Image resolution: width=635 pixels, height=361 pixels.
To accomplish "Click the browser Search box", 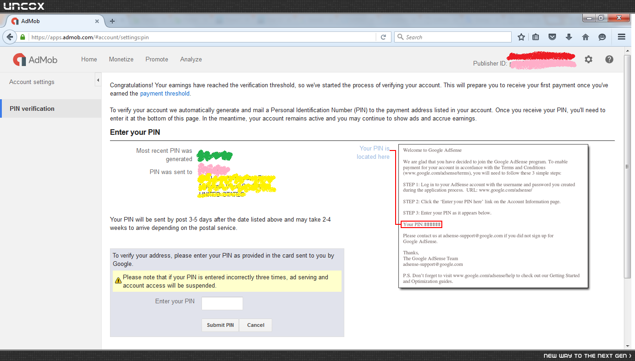I will click(x=453, y=37).
